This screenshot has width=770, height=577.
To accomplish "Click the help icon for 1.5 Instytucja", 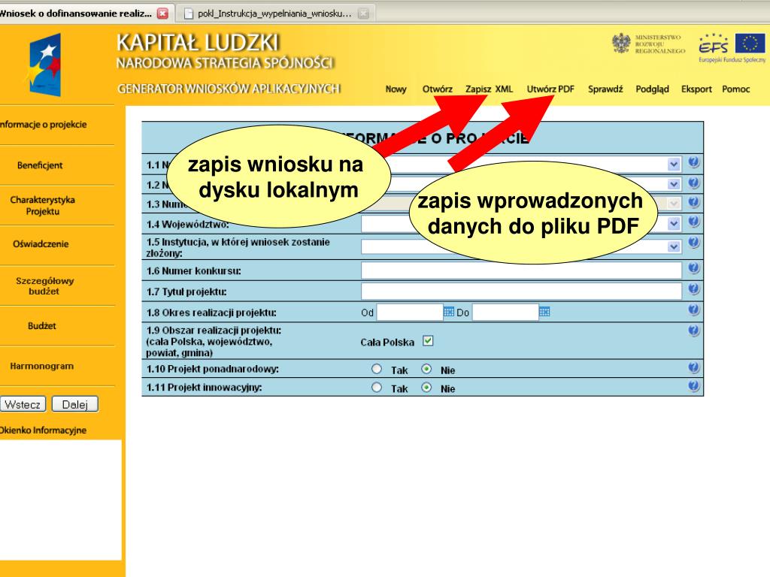I will click(693, 243).
